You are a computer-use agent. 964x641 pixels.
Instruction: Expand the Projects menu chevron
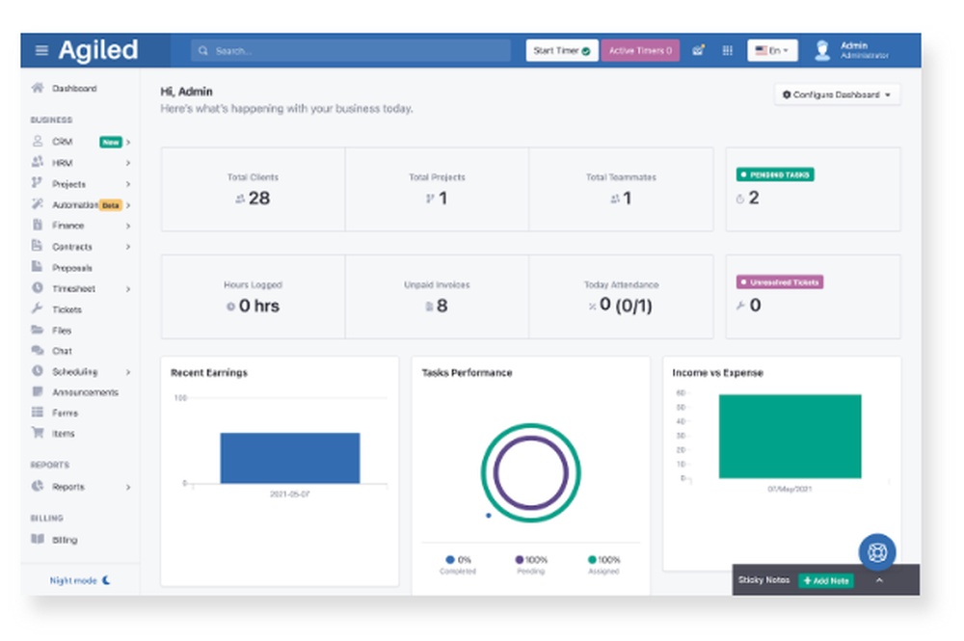click(128, 184)
